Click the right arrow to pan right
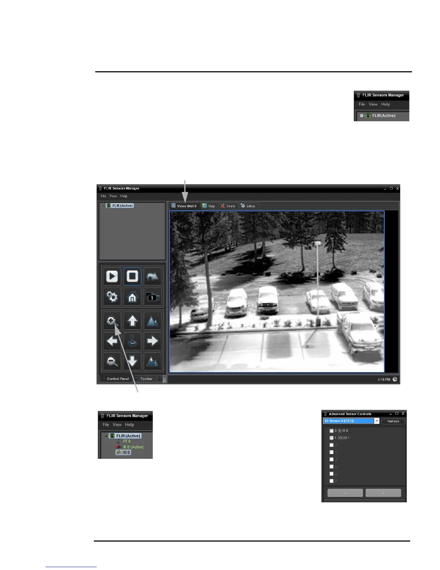The image size is (440, 570). 152,341
